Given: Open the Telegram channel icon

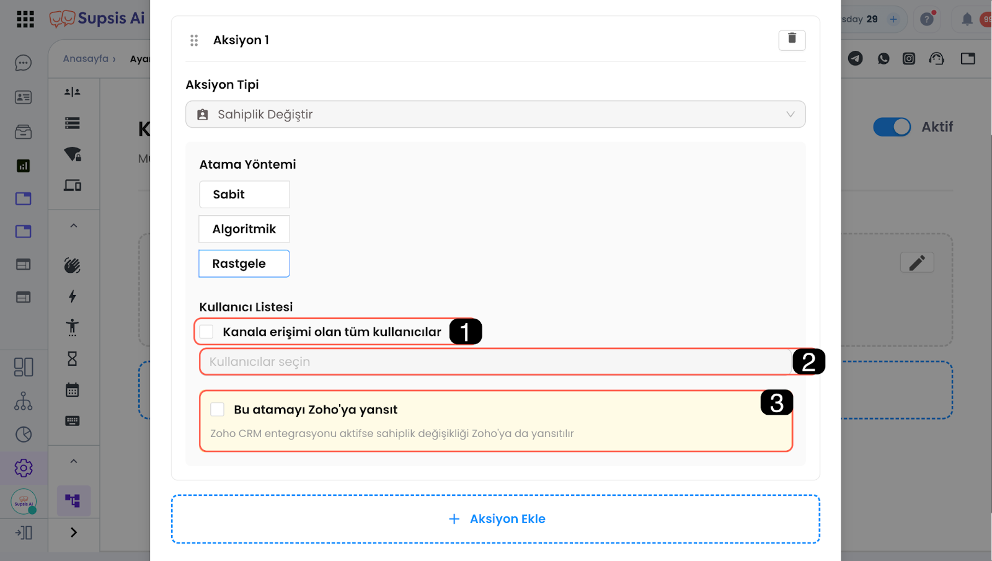Looking at the screenshot, I should [856, 59].
